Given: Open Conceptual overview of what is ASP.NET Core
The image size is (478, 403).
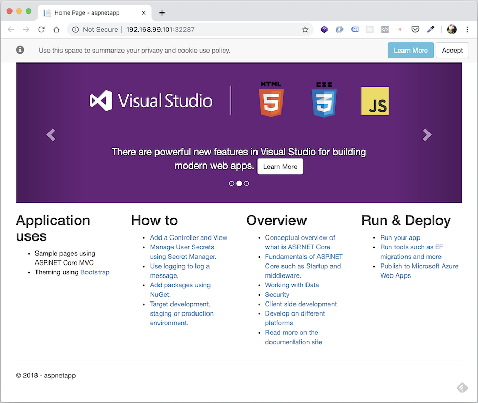Looking at the screenshot, I should click(x=300, y=243).
